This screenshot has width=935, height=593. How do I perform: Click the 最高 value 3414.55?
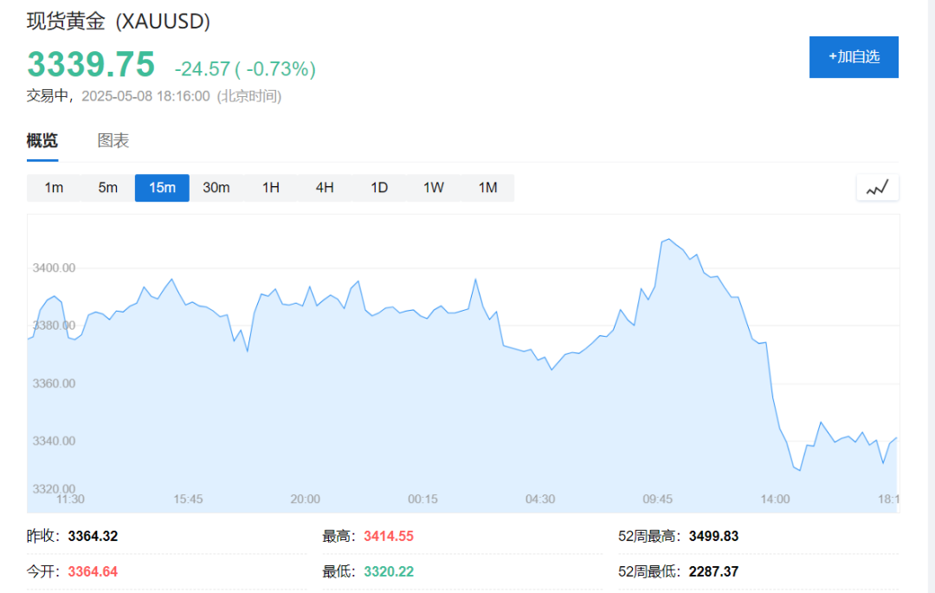[x=389, y=537]
